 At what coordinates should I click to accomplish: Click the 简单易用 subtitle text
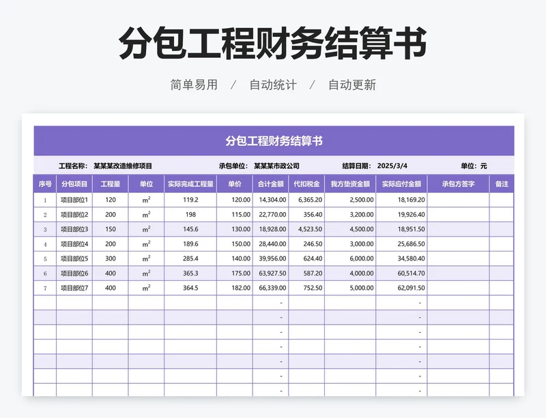[194, 85]
